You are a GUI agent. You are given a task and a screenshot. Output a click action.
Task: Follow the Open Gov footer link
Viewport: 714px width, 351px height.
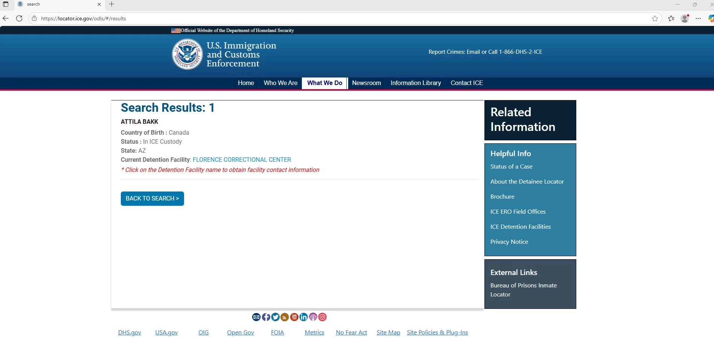pyautogui.click(x=241, y=333)
